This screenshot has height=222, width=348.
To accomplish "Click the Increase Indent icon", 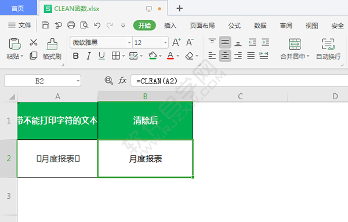I will 265,42.
